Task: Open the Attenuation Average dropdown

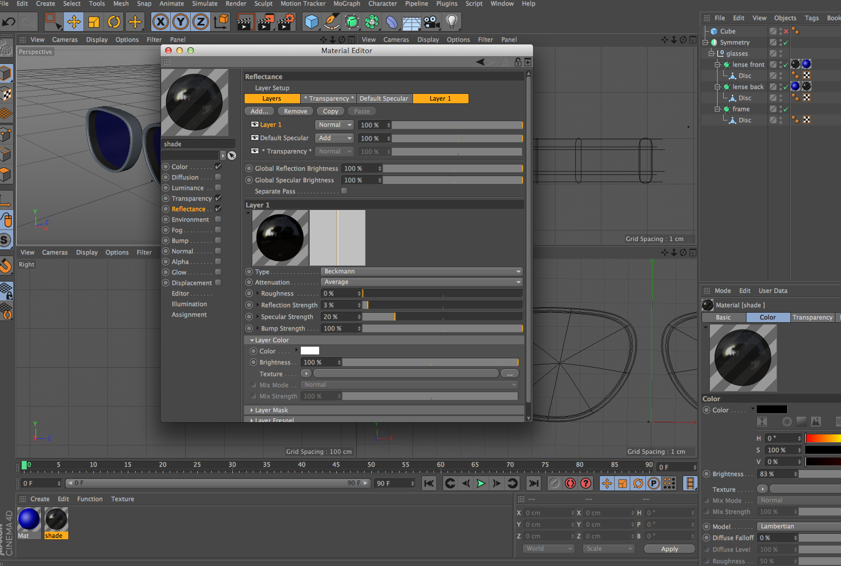Action: tap(421, 282)
